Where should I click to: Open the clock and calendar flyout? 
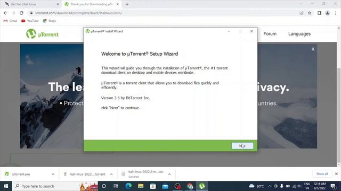point(320,186)
